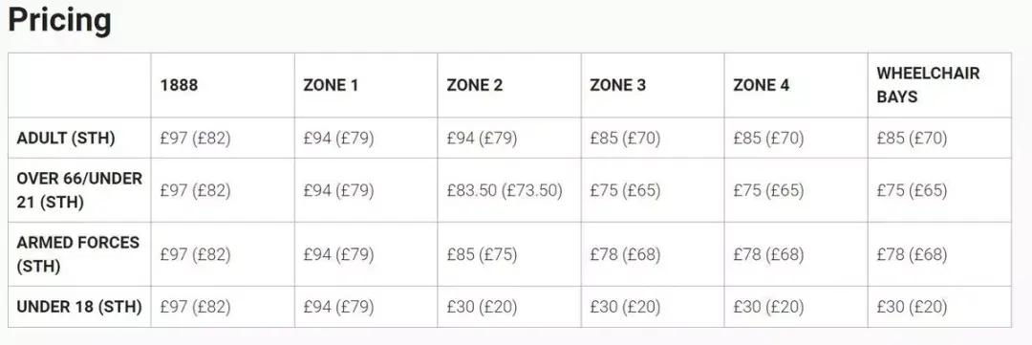Viewport: 1032px width, 345px height.
Task: Click Under 18 Zone 2 price £30 (£20)
Action: point(482,307)
